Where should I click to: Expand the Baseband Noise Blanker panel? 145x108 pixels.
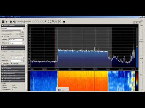(13, 76)
